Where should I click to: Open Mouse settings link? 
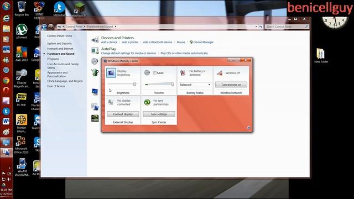(x=181, y=42)
